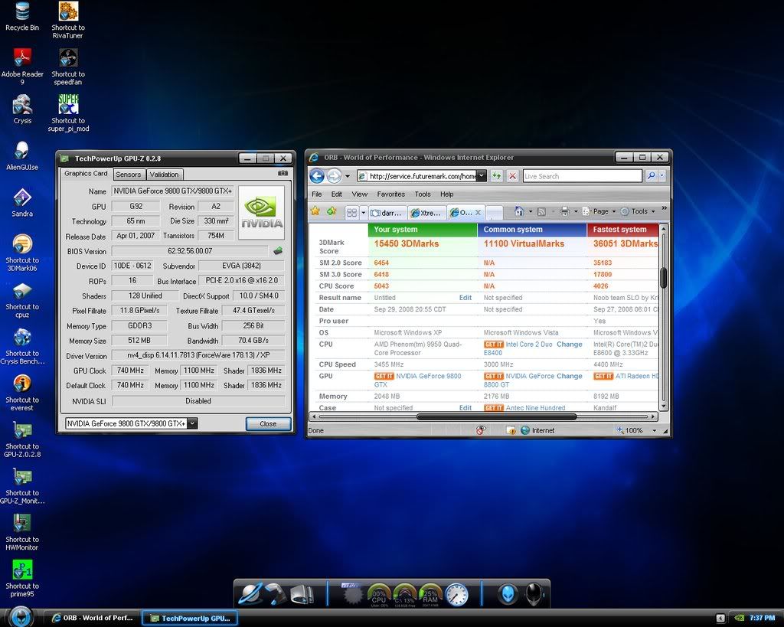
Task: Open the Favorites Center star icon
Action: pyautogui.click(x=315, y=211)
